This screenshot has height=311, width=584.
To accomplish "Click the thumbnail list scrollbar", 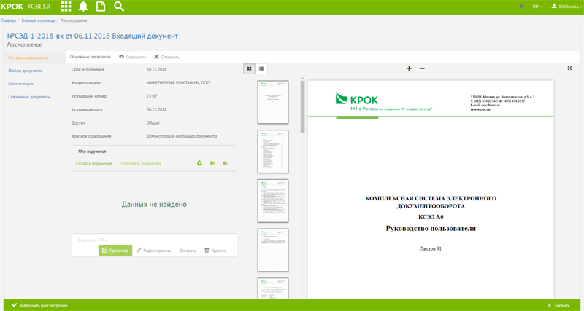I will [x=303, y=106].
